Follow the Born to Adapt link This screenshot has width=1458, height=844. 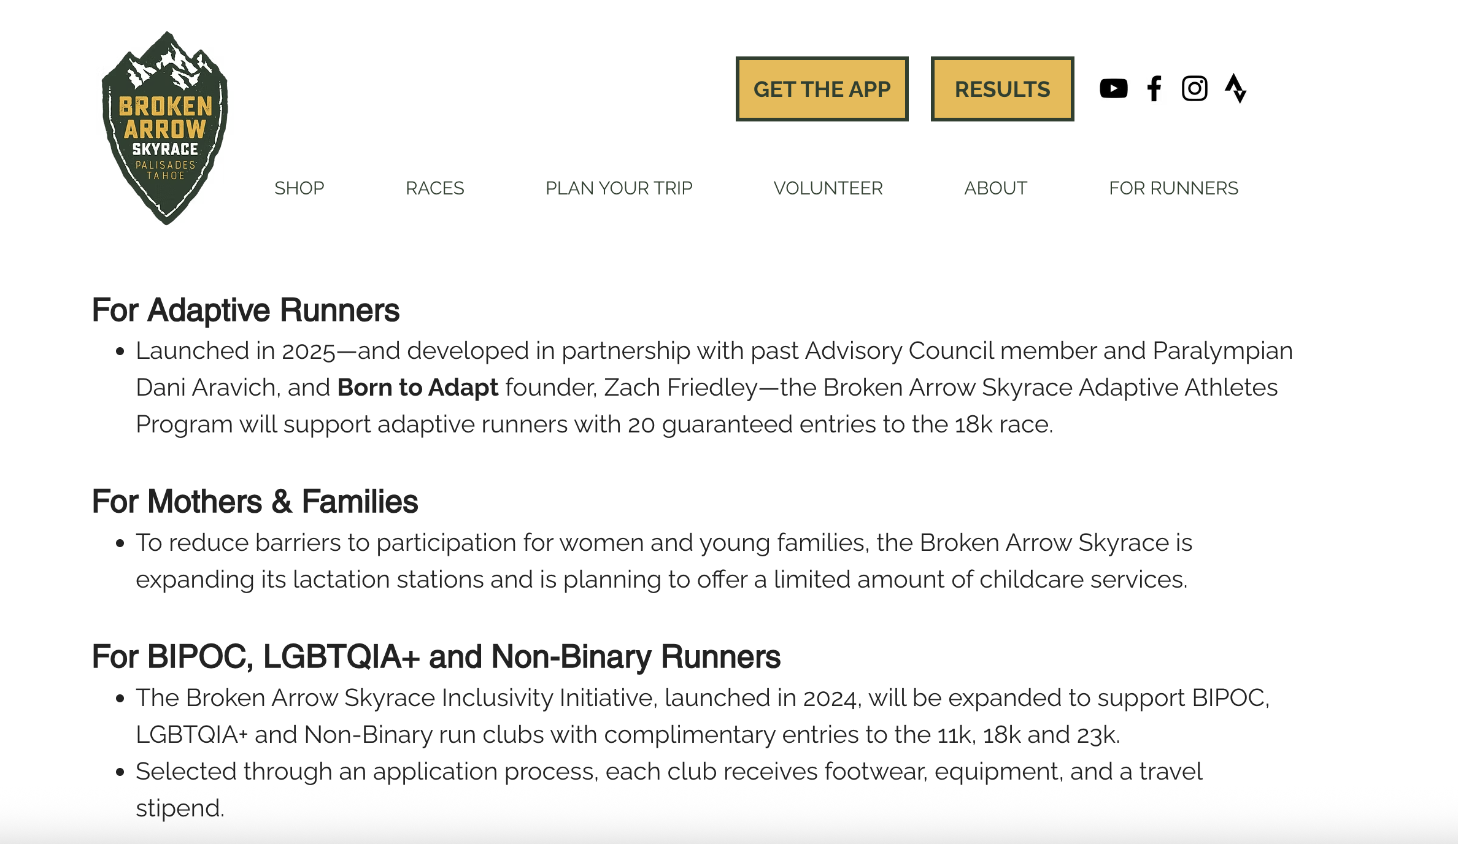pos(418,388)
